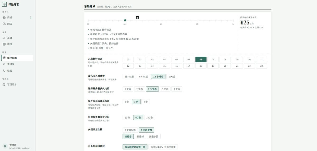The width and height of the screenshot is (317, 151).
Task: Choose 1 天内发布 keyword range
Action: [x=130, y=130]
